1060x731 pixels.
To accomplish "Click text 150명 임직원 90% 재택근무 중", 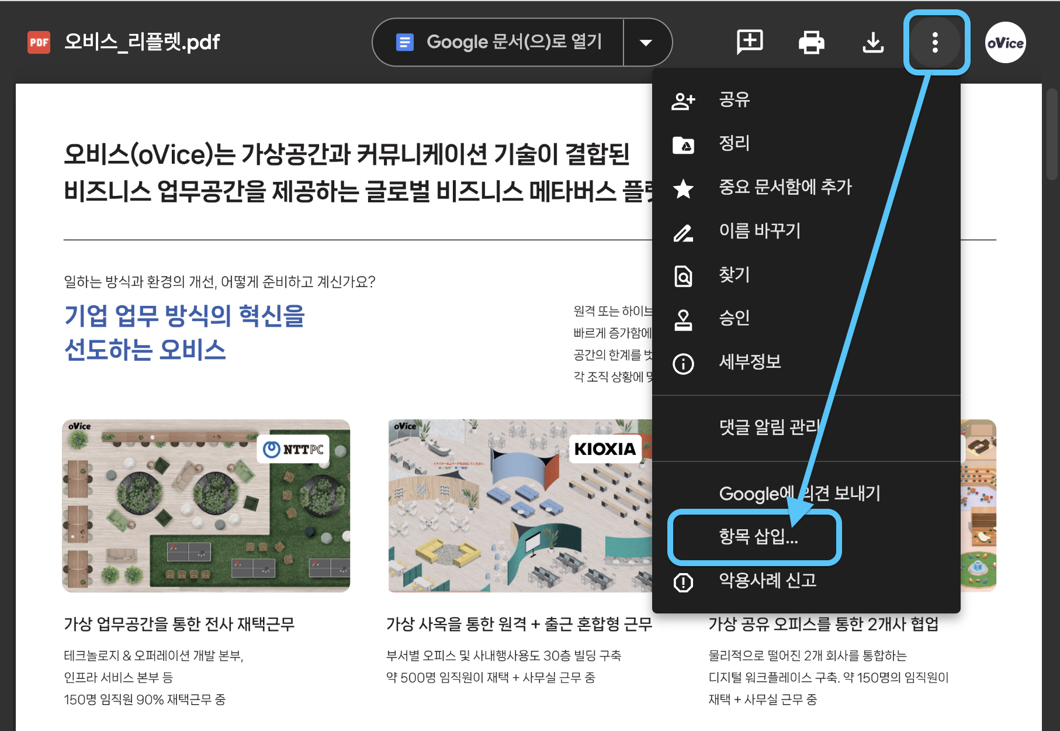I will (145, 700).
